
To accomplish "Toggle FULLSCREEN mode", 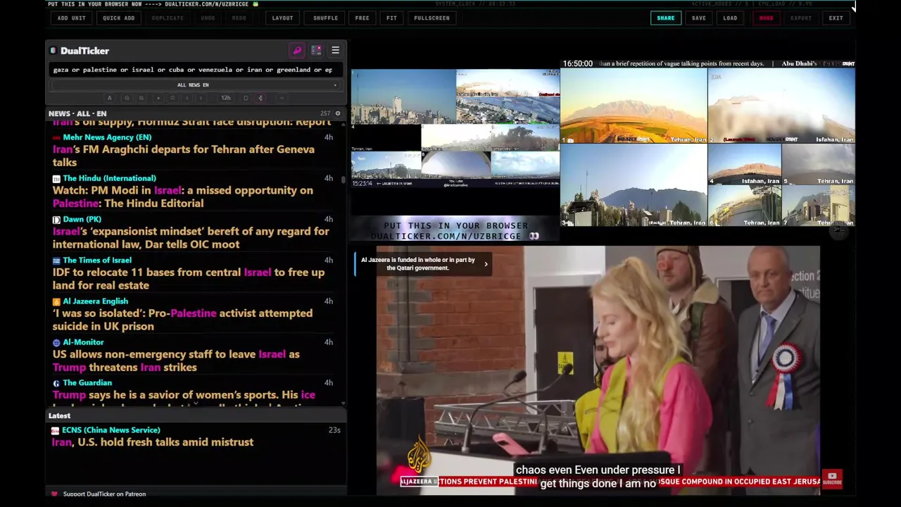I will pyautogui.click(x=431, y=18).
